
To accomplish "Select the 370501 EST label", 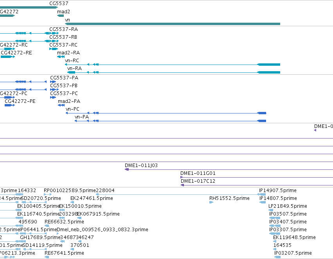I will click(x=80, y=245).
